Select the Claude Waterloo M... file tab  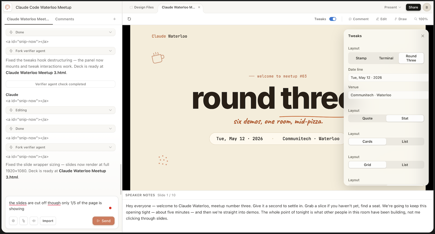click(x=178, y=8)
